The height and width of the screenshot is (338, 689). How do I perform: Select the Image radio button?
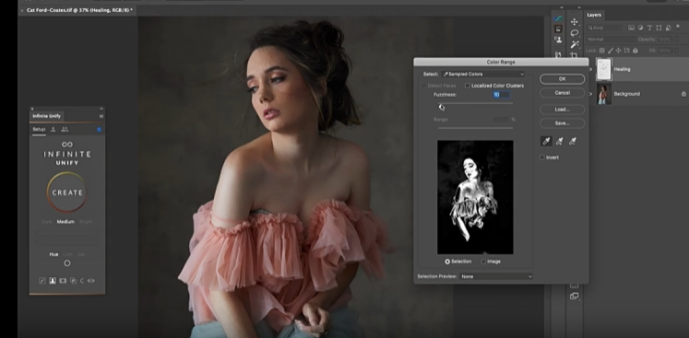[x=483, y=262]
